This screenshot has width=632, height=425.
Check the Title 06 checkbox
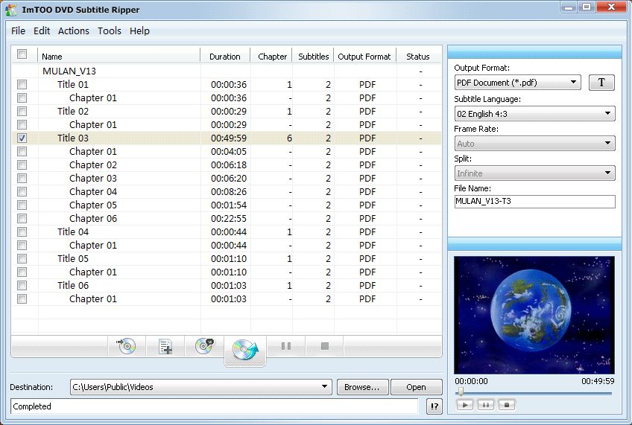22,285
